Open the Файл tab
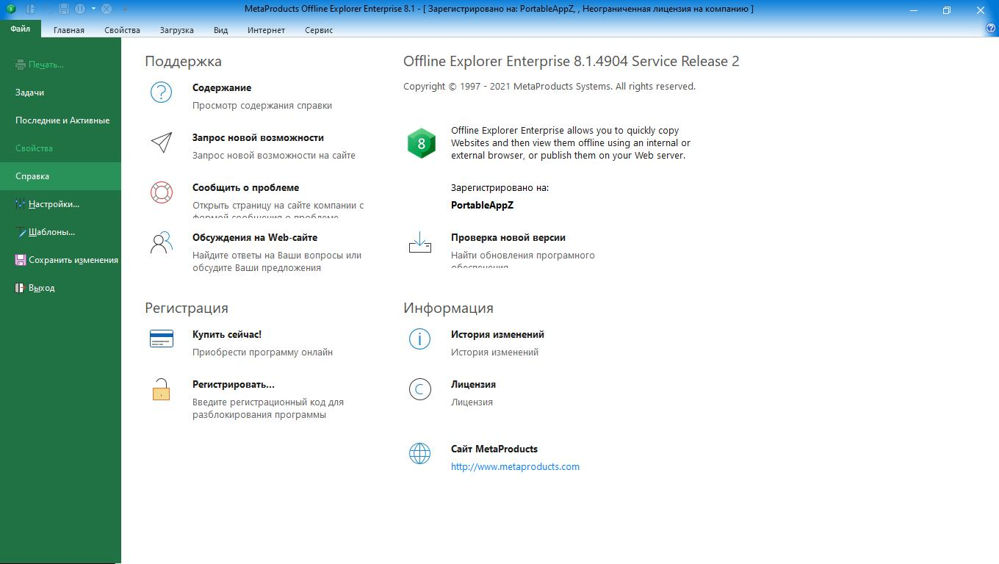The width and height of the screenshot is (999, 564). pyautogui.click(x=21, y=29)
